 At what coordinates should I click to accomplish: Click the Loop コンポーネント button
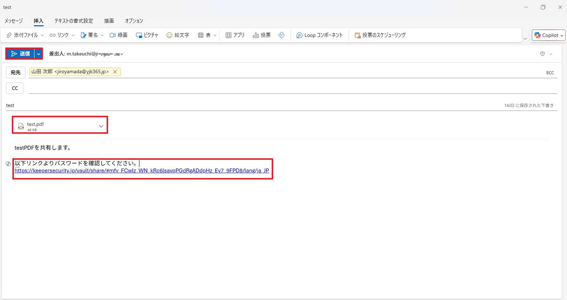(320, 35)
